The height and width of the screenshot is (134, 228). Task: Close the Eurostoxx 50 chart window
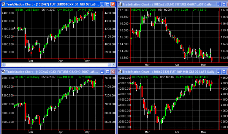[113, 4]
